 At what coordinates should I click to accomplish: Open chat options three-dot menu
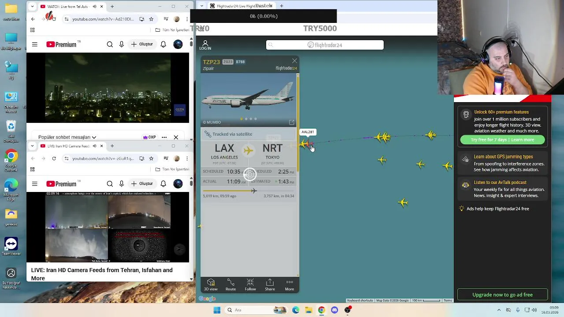coord(164,137)
